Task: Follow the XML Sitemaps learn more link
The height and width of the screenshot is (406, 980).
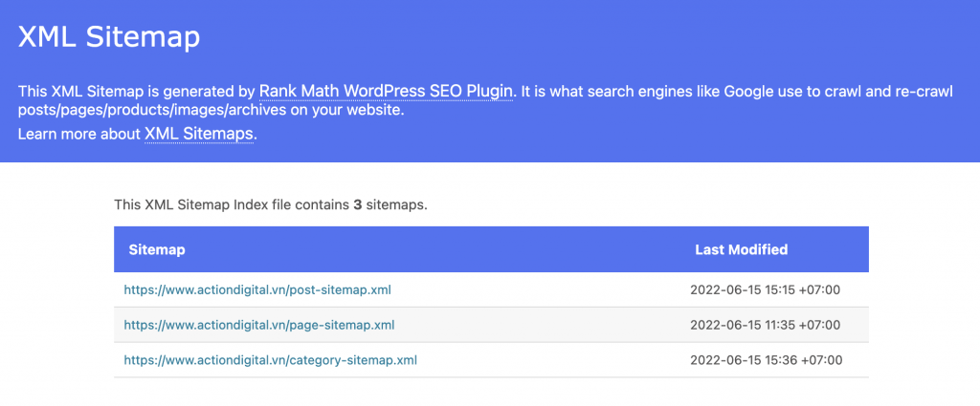Action: (x=199, y=134)
